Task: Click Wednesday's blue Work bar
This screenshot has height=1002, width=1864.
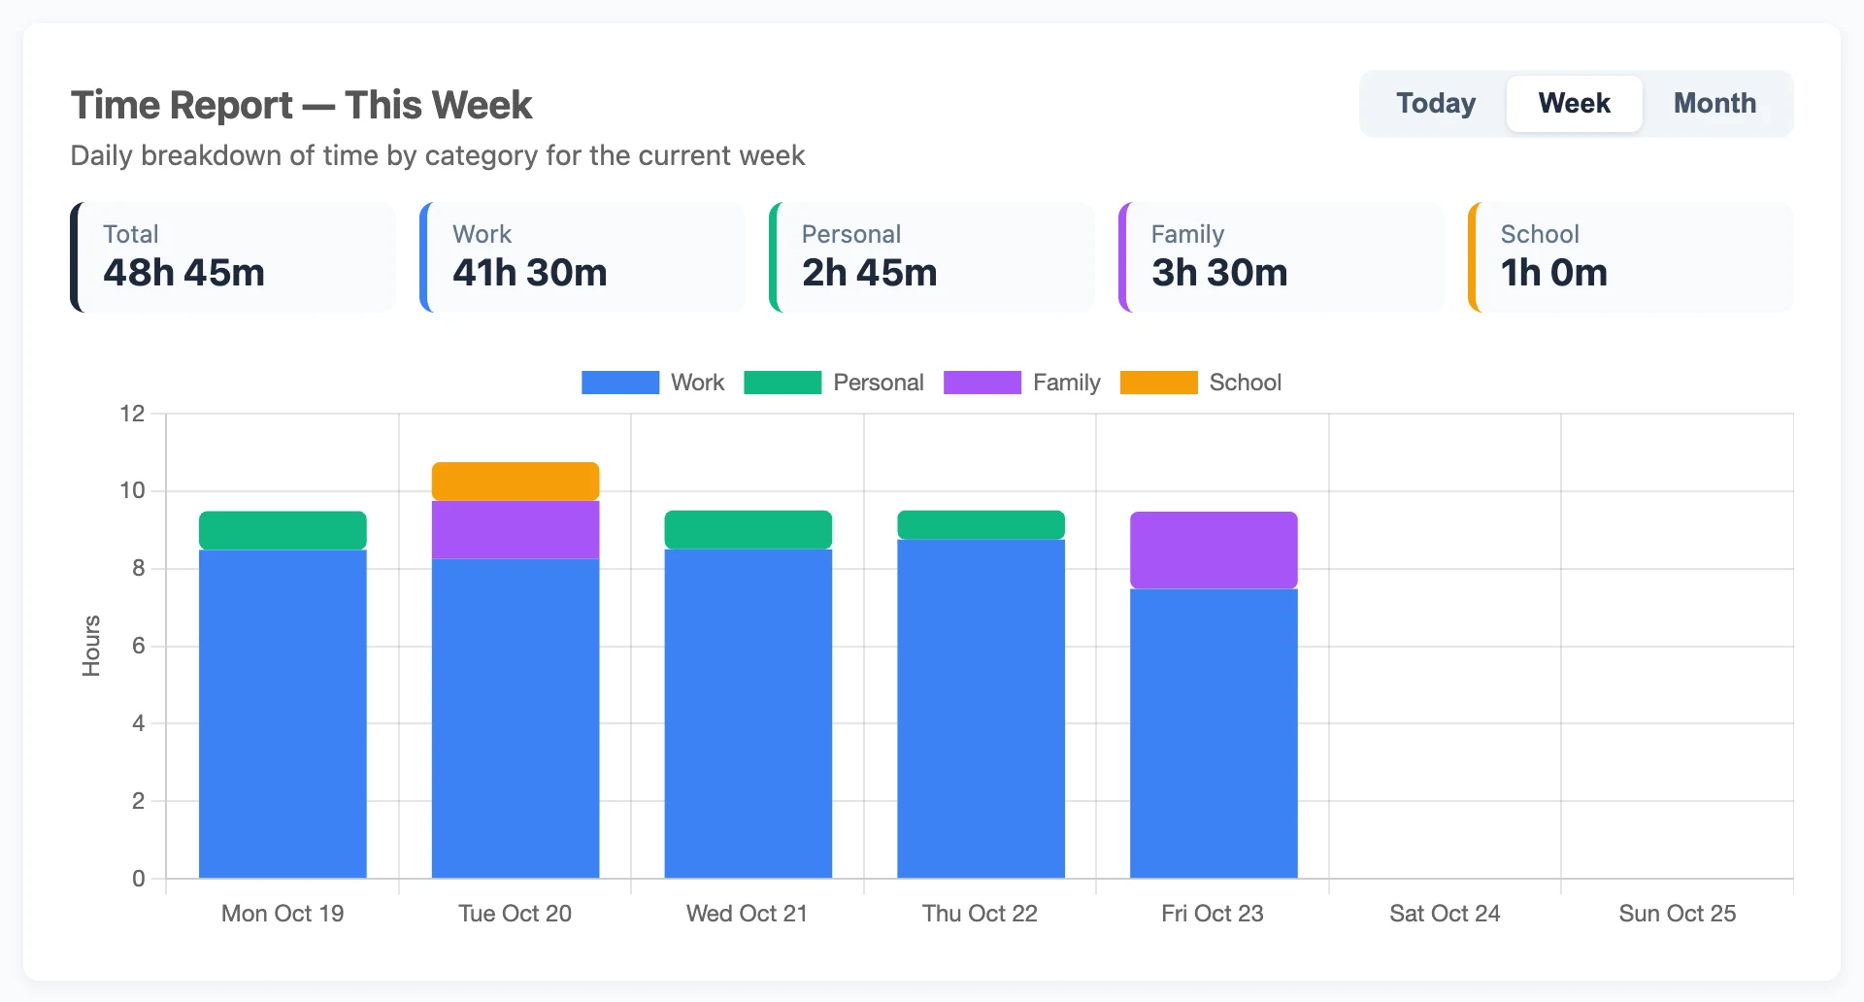Action: pyautogui.click(x=749, y=714)
